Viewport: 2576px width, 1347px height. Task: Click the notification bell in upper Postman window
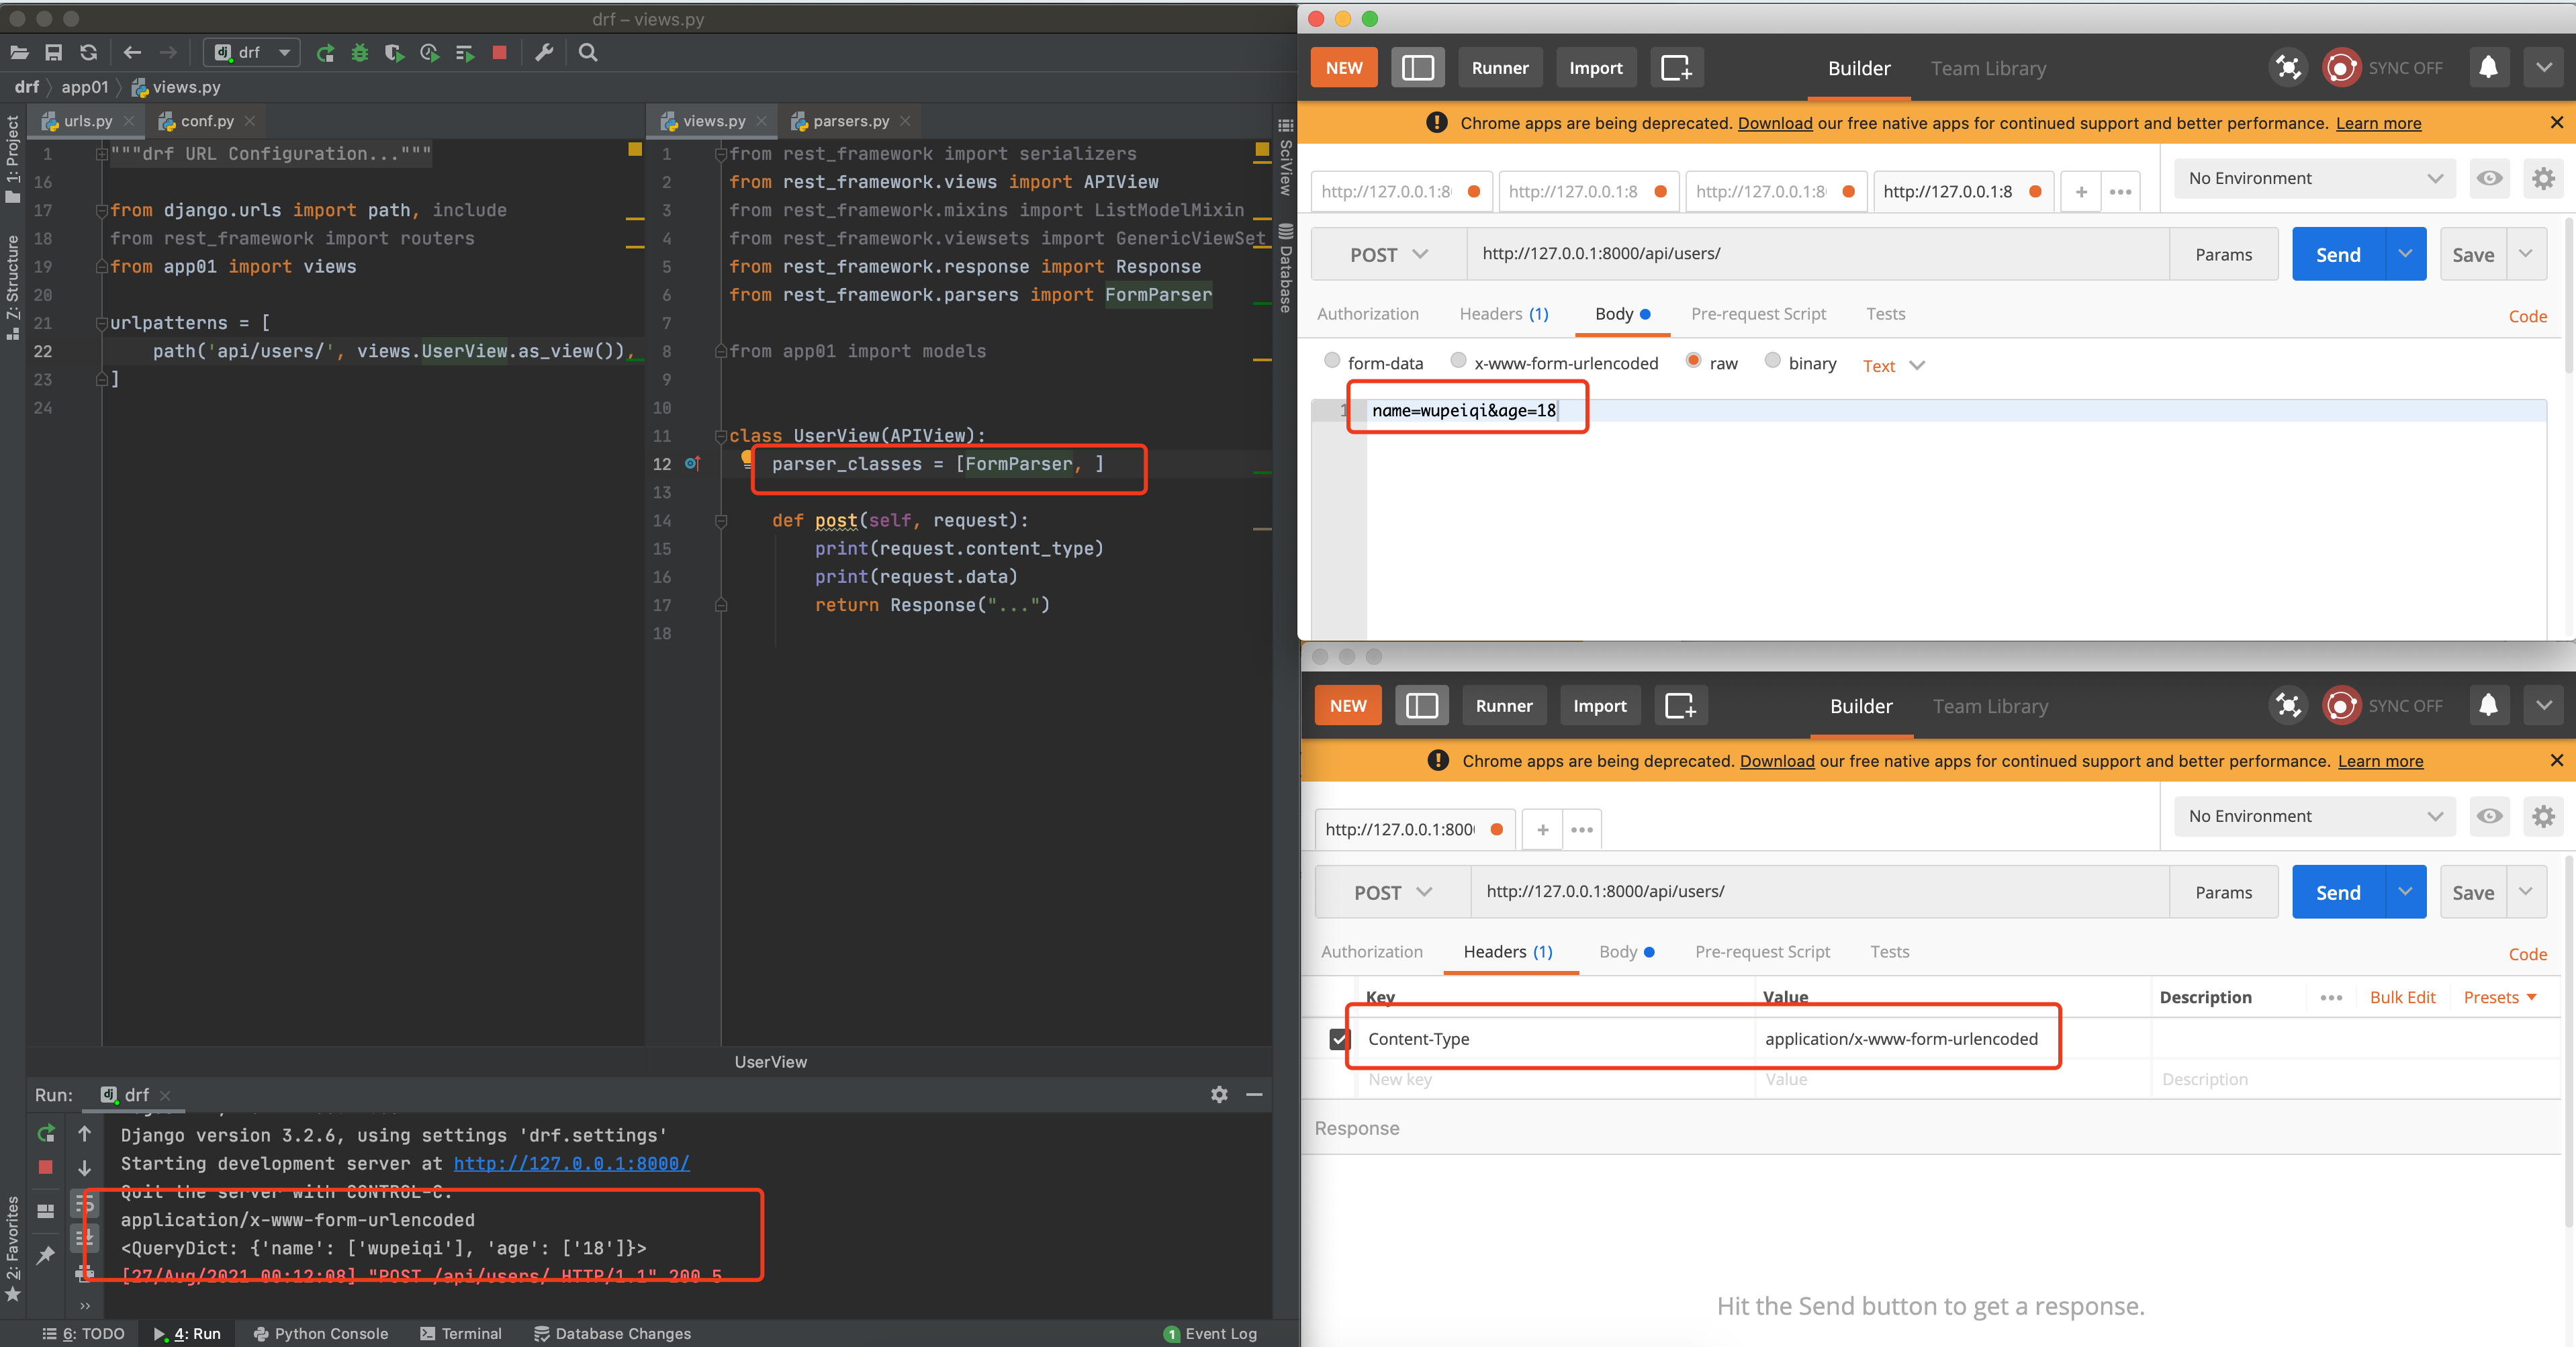point(2488,67)
